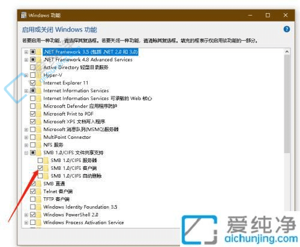Click the Windows Features title bar icon
300x247 pixels.
(23, 15)
